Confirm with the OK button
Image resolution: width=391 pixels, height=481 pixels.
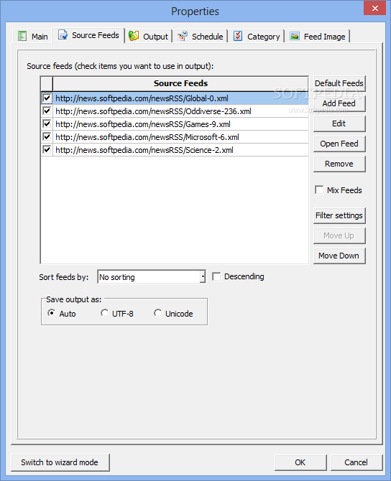pos(300,462)
